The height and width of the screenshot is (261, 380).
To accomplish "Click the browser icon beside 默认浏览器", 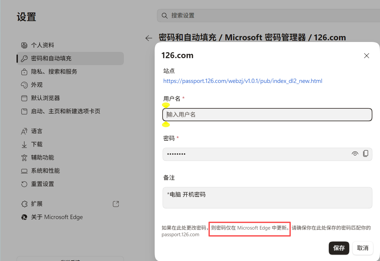I will pyautogui.click(x=24, y=98).
